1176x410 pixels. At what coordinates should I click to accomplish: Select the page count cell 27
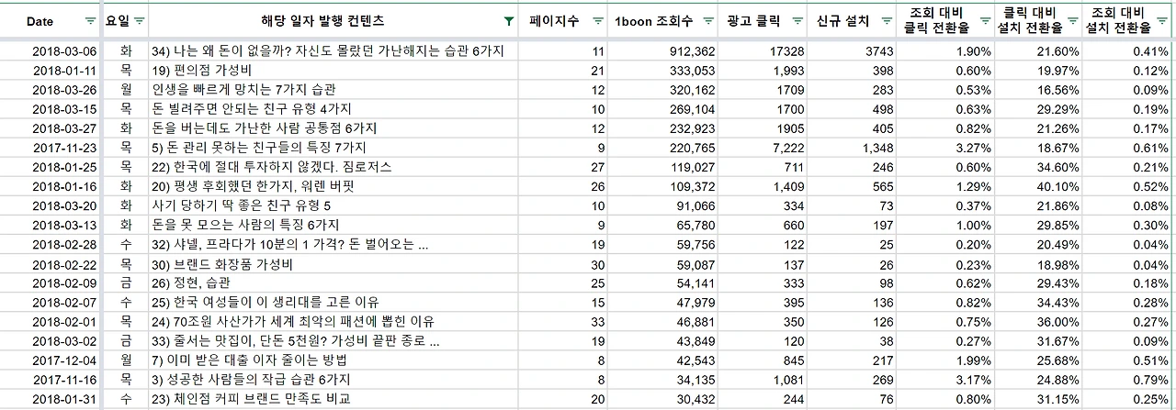click(564, 166)
